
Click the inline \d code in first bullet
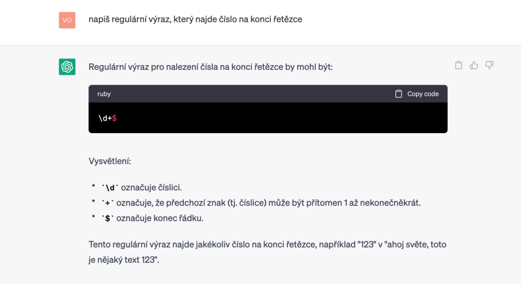coord(110,188)
